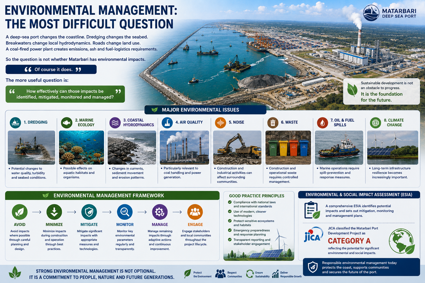Click the Manage gear icon

pos(160,212)
